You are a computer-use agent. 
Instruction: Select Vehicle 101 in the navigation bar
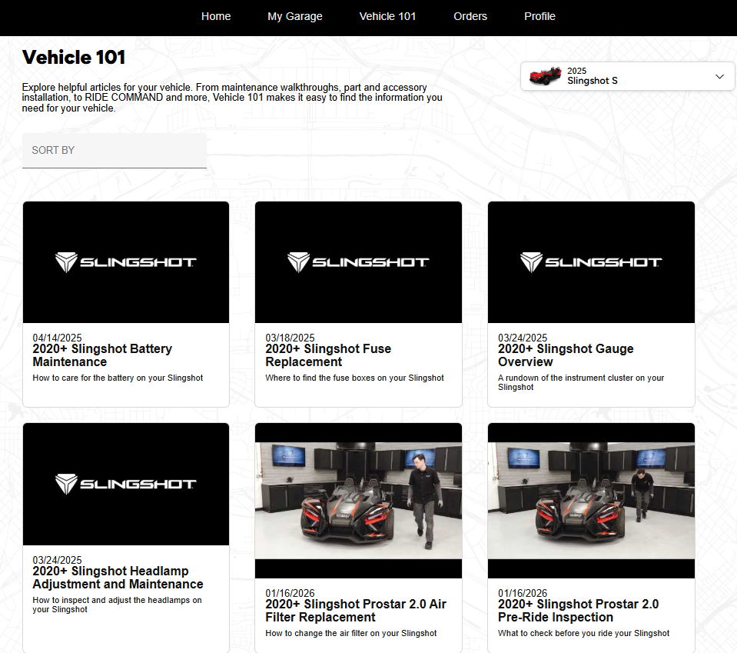pos(387,16)
